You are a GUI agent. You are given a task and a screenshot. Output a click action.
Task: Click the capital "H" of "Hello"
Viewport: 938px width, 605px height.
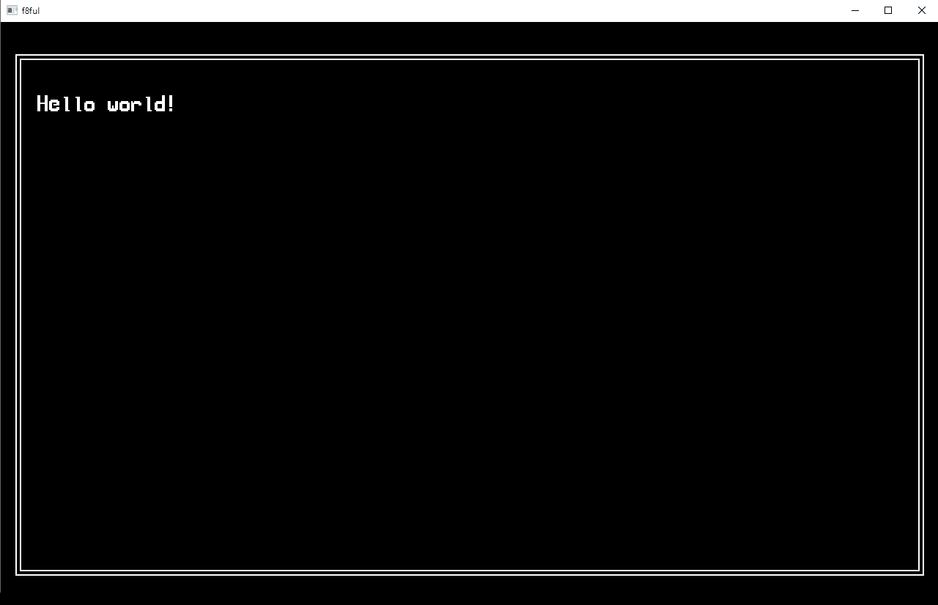point(43,104)
